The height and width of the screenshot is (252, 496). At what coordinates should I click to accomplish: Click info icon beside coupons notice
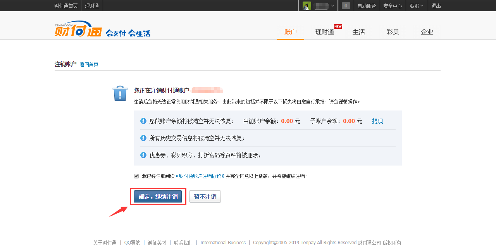pos(143,155)
